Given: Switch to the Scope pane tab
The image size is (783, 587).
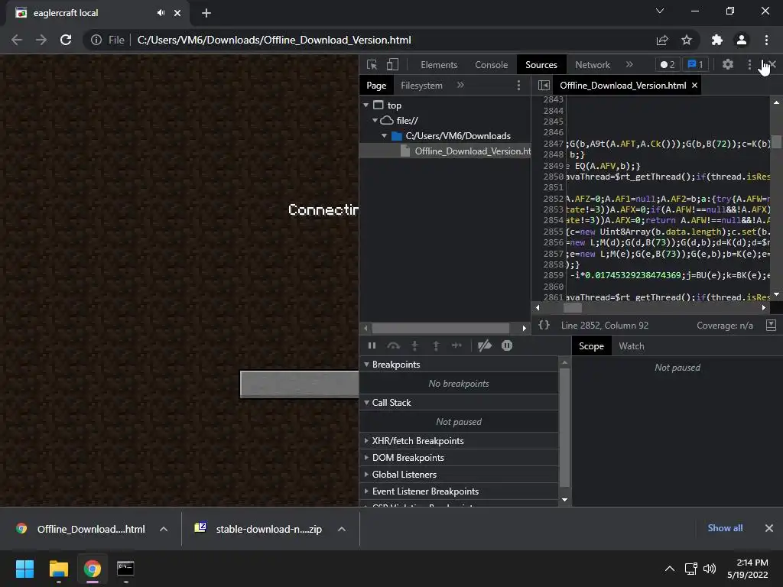Looking at the screenshot, I should (591, 346).
